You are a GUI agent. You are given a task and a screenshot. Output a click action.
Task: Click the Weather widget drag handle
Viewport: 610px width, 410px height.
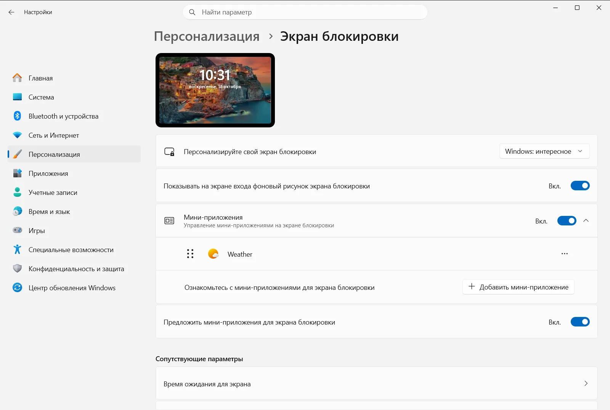tap(190, 254)
